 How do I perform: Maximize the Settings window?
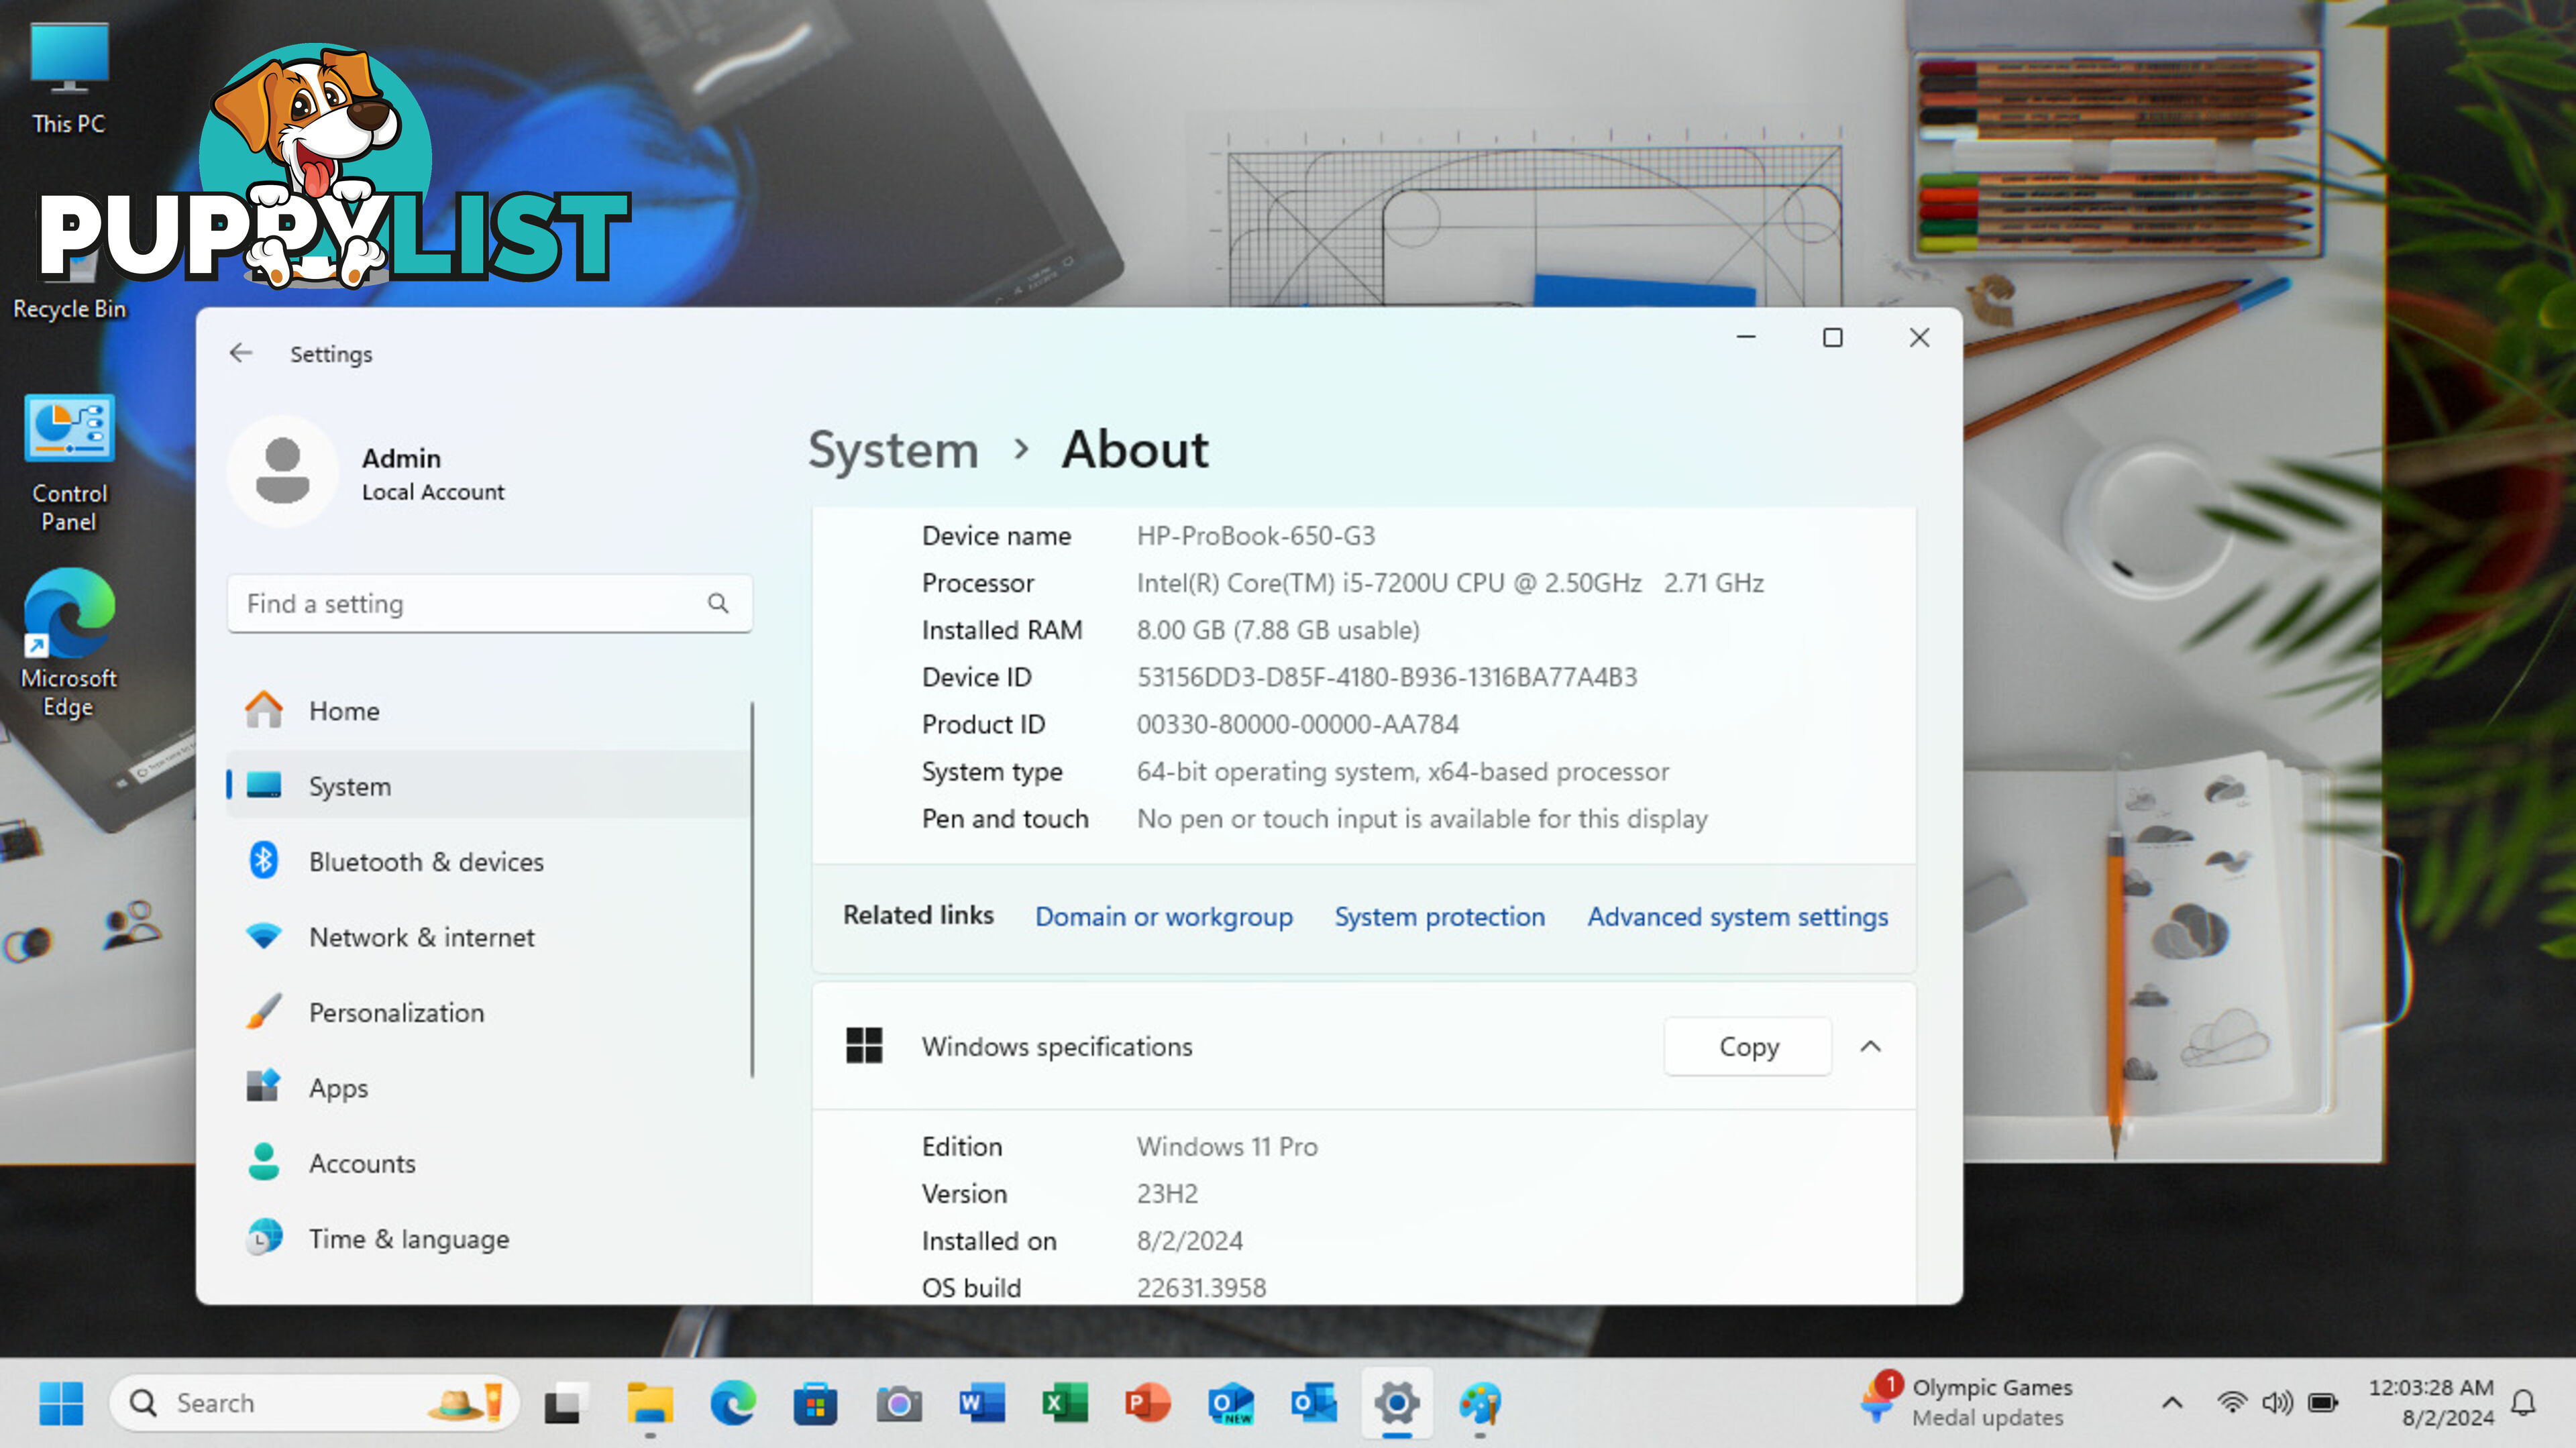(1832, 338)
